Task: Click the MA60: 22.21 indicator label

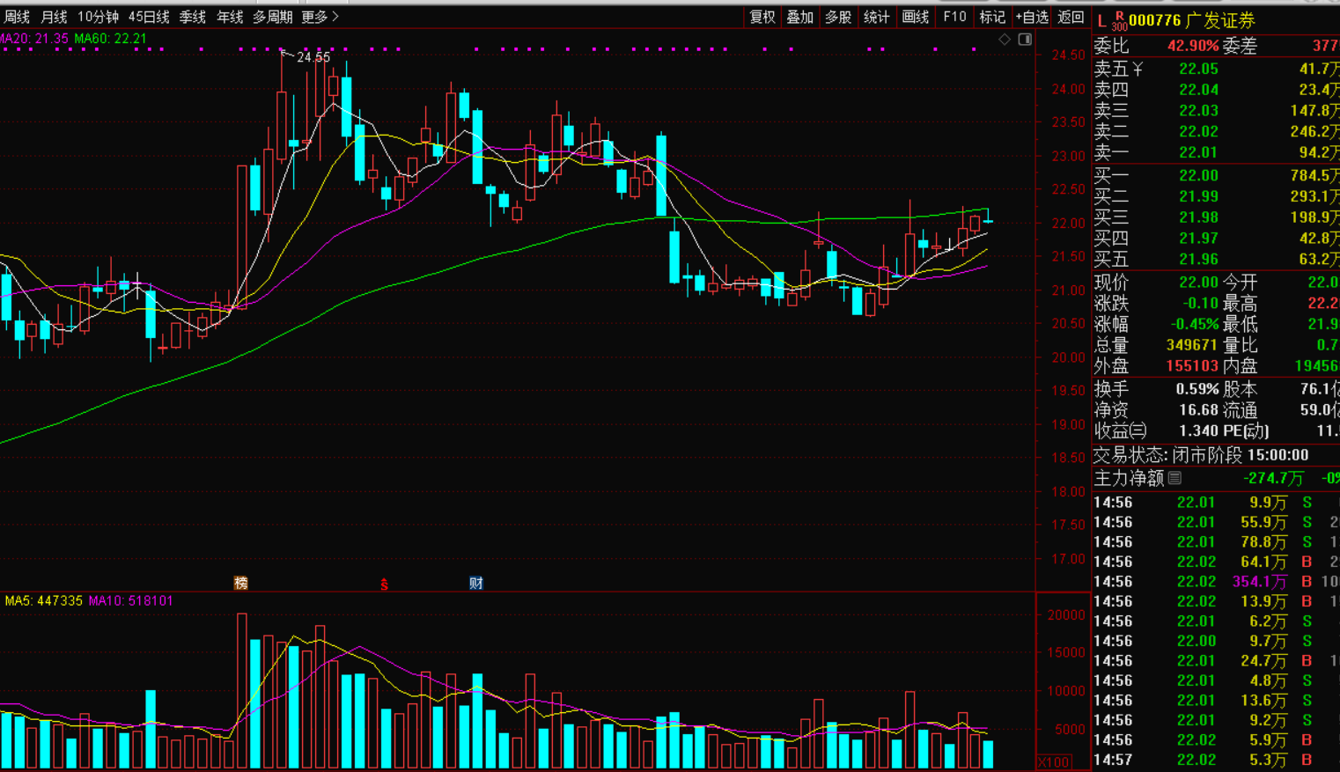Action: click(x=111, y=39)
